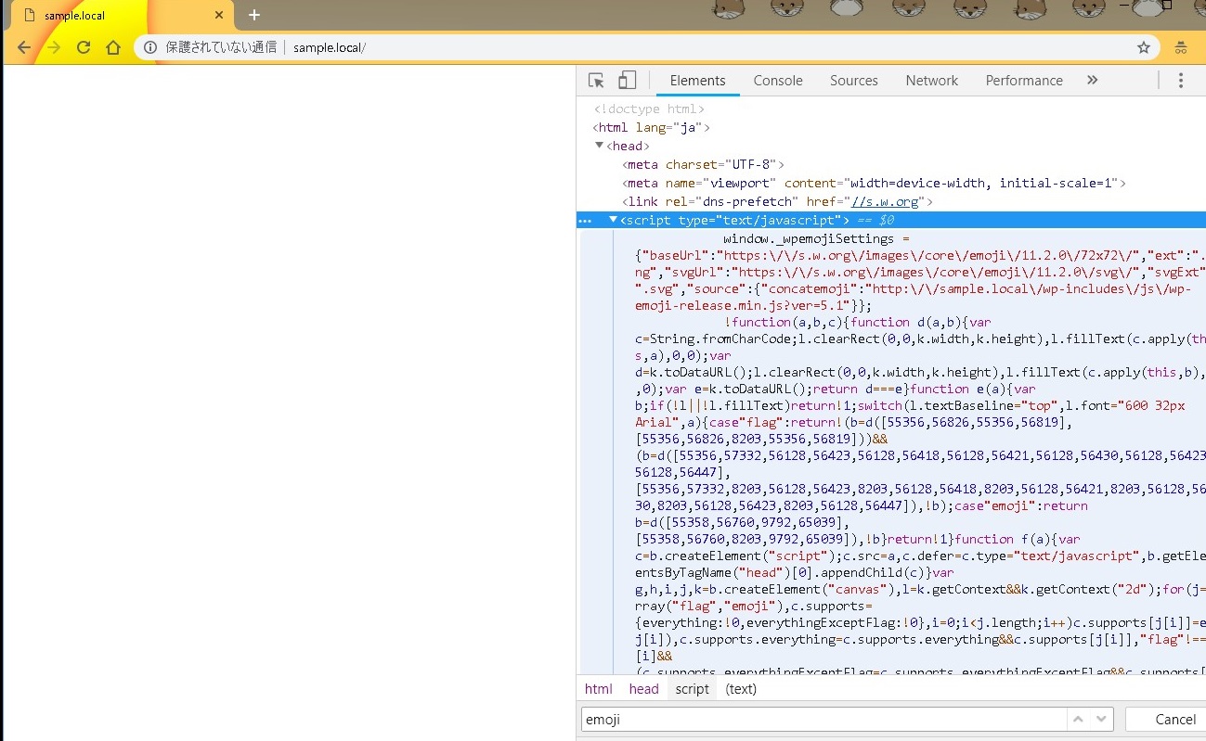Viewport: 1206px width, 741px height.
Task: Collapse the head element in the DOM tree
Action: (599, 146)
